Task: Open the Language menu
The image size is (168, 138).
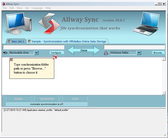Action: coord(37,8)
